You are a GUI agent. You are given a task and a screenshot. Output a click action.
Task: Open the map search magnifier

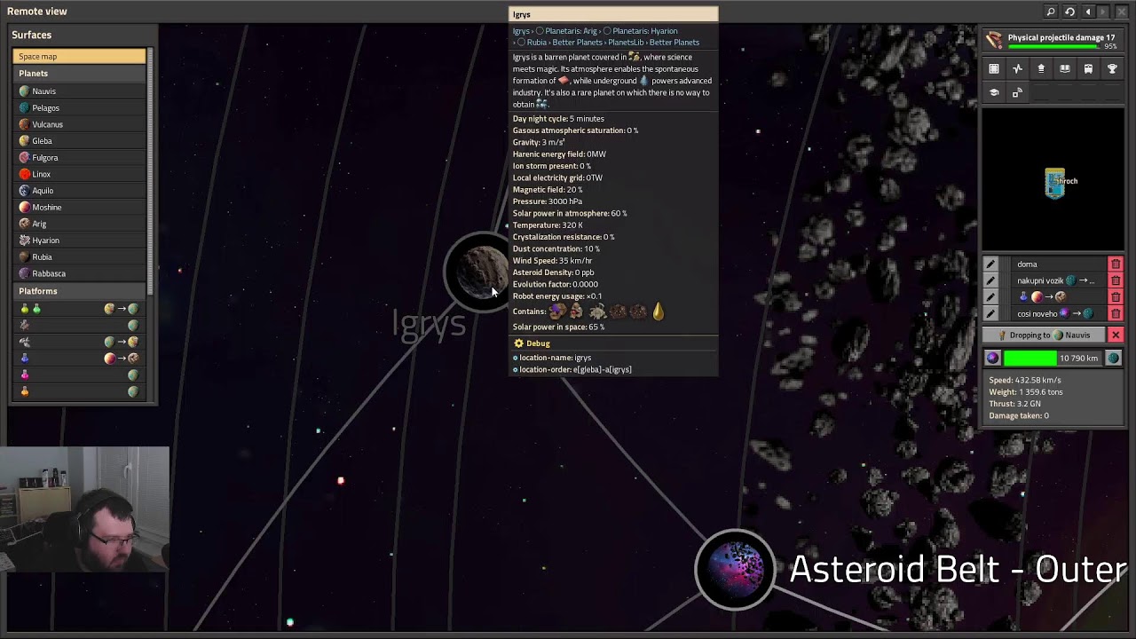click(x=1051, y=12)
